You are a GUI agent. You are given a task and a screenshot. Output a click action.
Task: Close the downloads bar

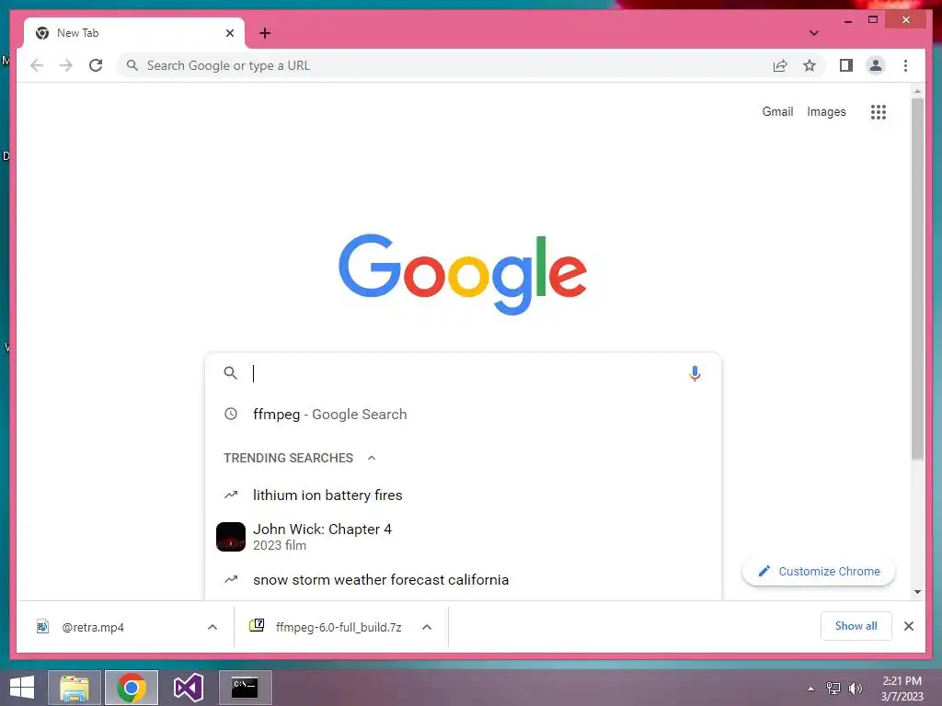click(x=908, y=626)
